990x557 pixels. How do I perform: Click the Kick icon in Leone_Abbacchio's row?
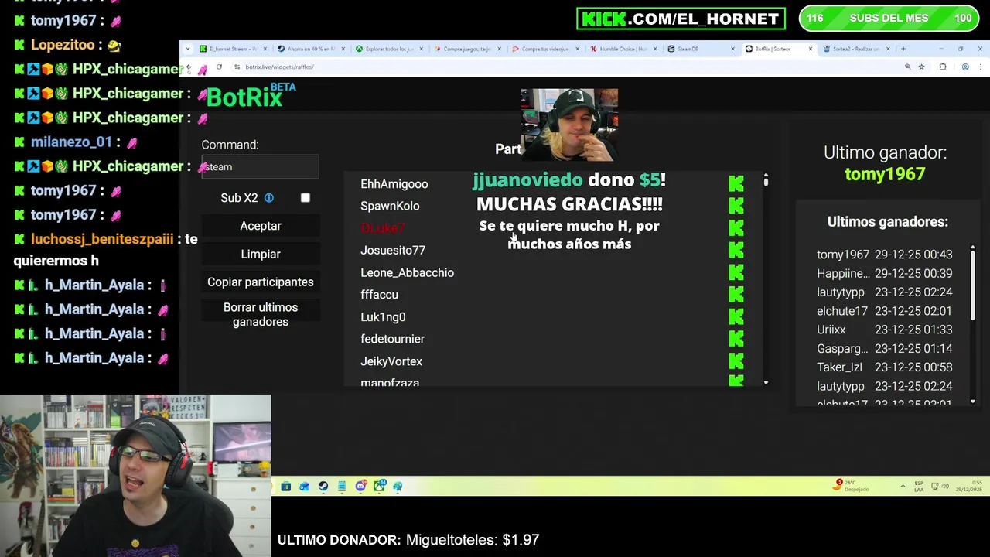[736, 272]
